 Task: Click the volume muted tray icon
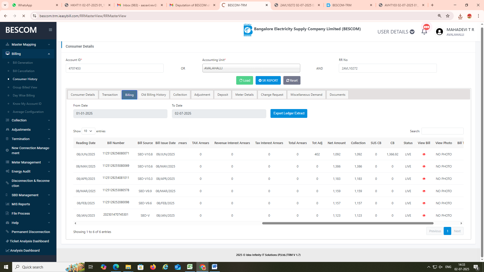pos(441,267)
